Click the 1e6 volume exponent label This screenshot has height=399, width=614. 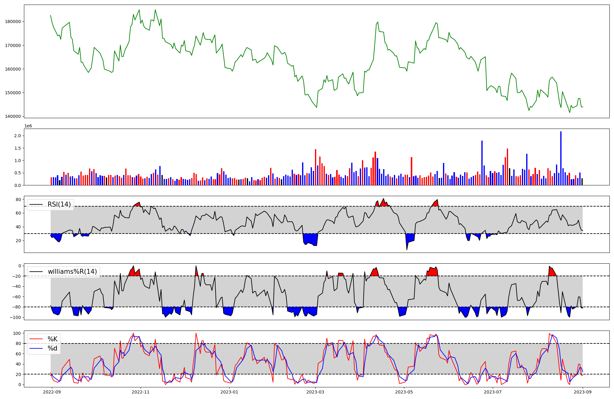click(28, 126)
